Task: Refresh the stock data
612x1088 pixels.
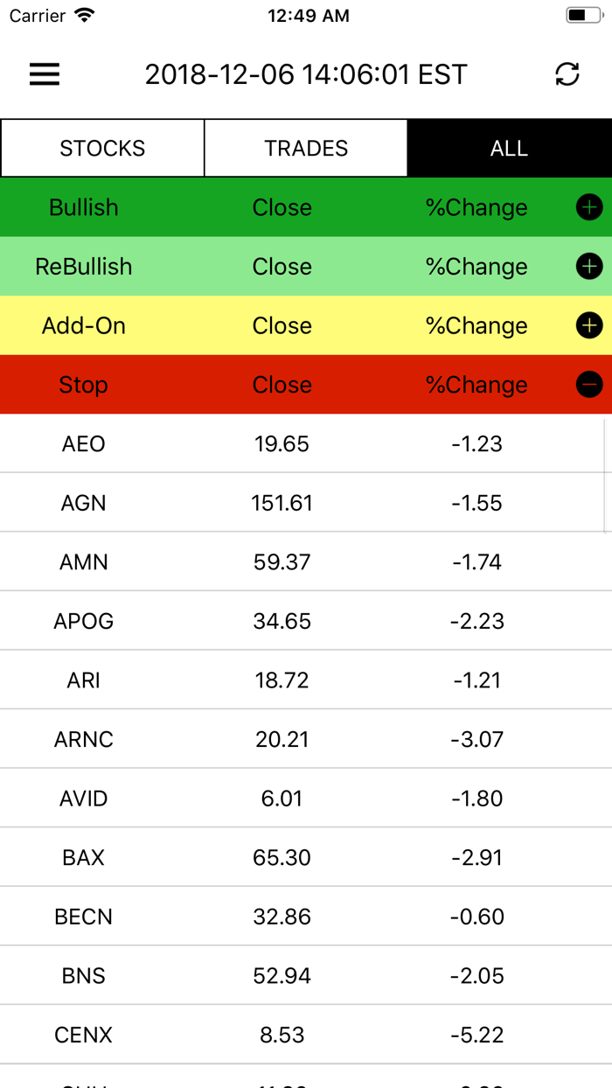Action: click(567, 74)
